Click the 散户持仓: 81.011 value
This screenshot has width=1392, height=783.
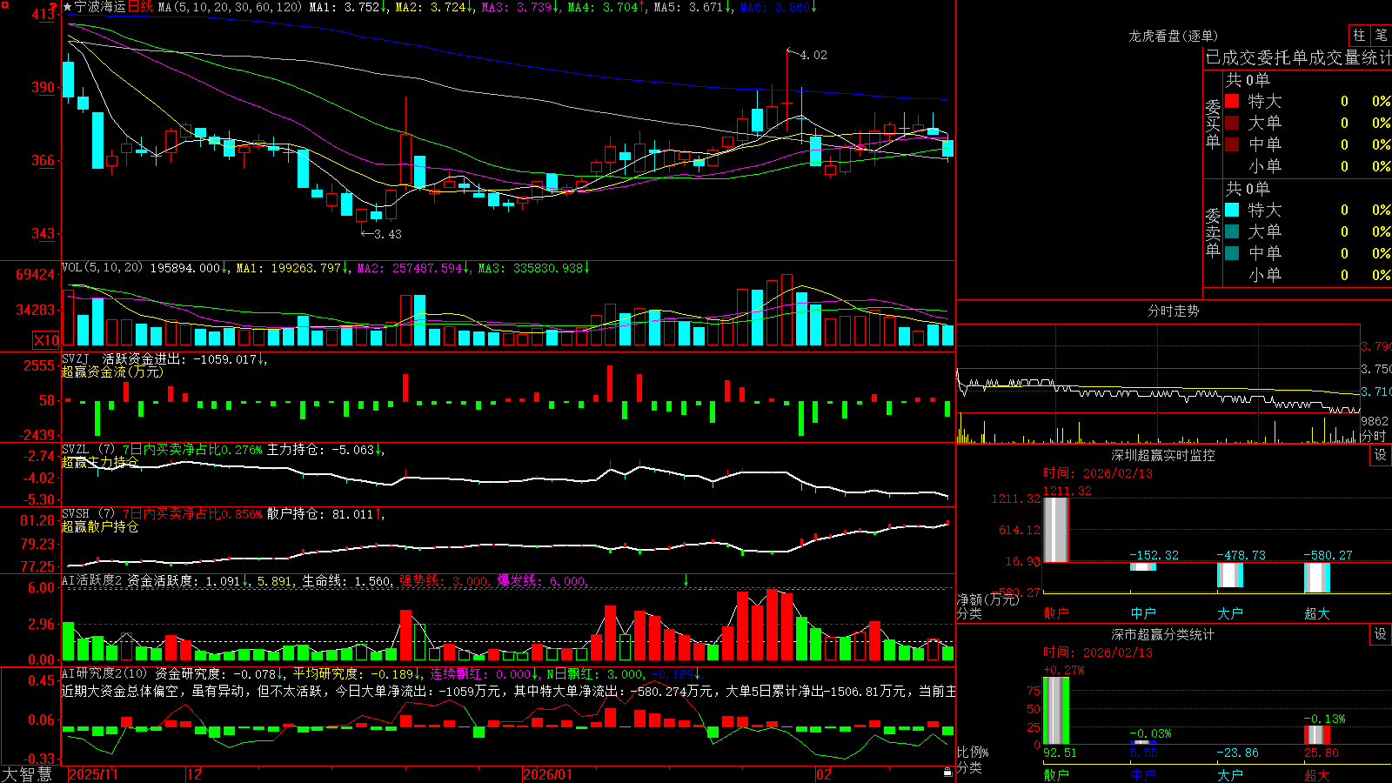tap(325, 514)
